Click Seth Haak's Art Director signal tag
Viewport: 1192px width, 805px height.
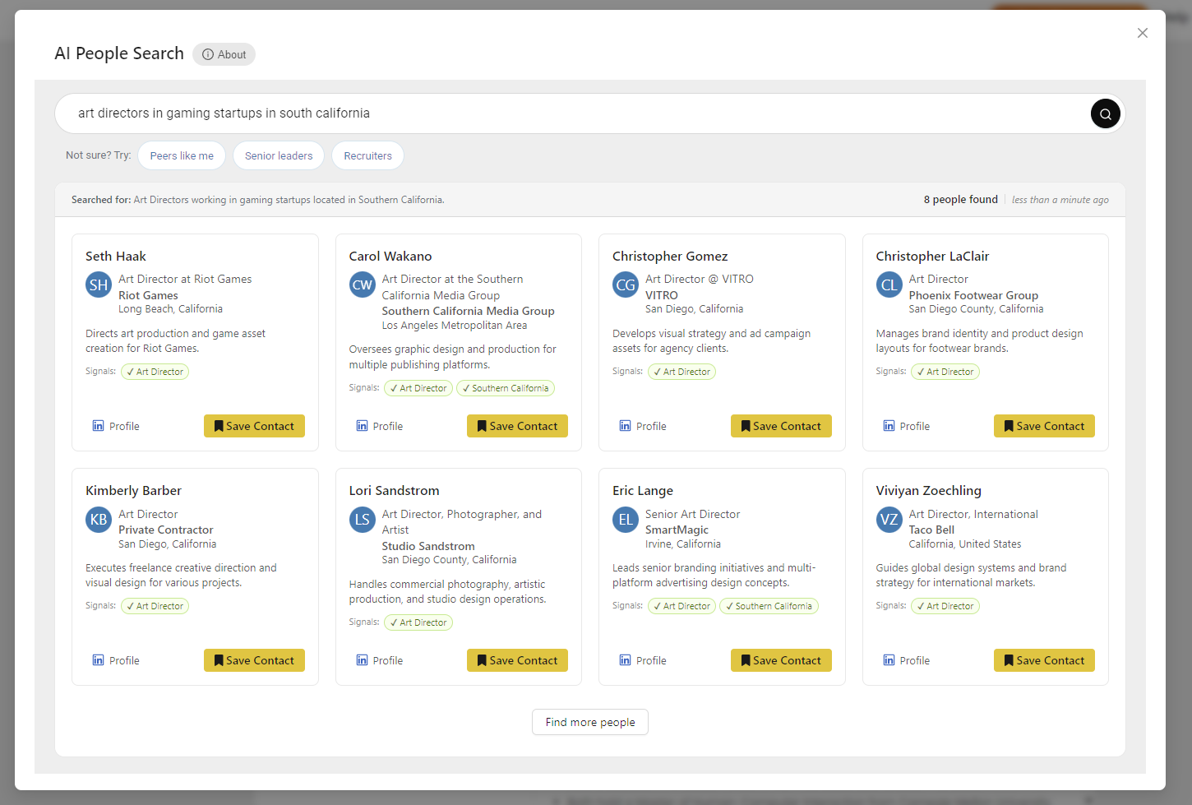tap(155, 372)
